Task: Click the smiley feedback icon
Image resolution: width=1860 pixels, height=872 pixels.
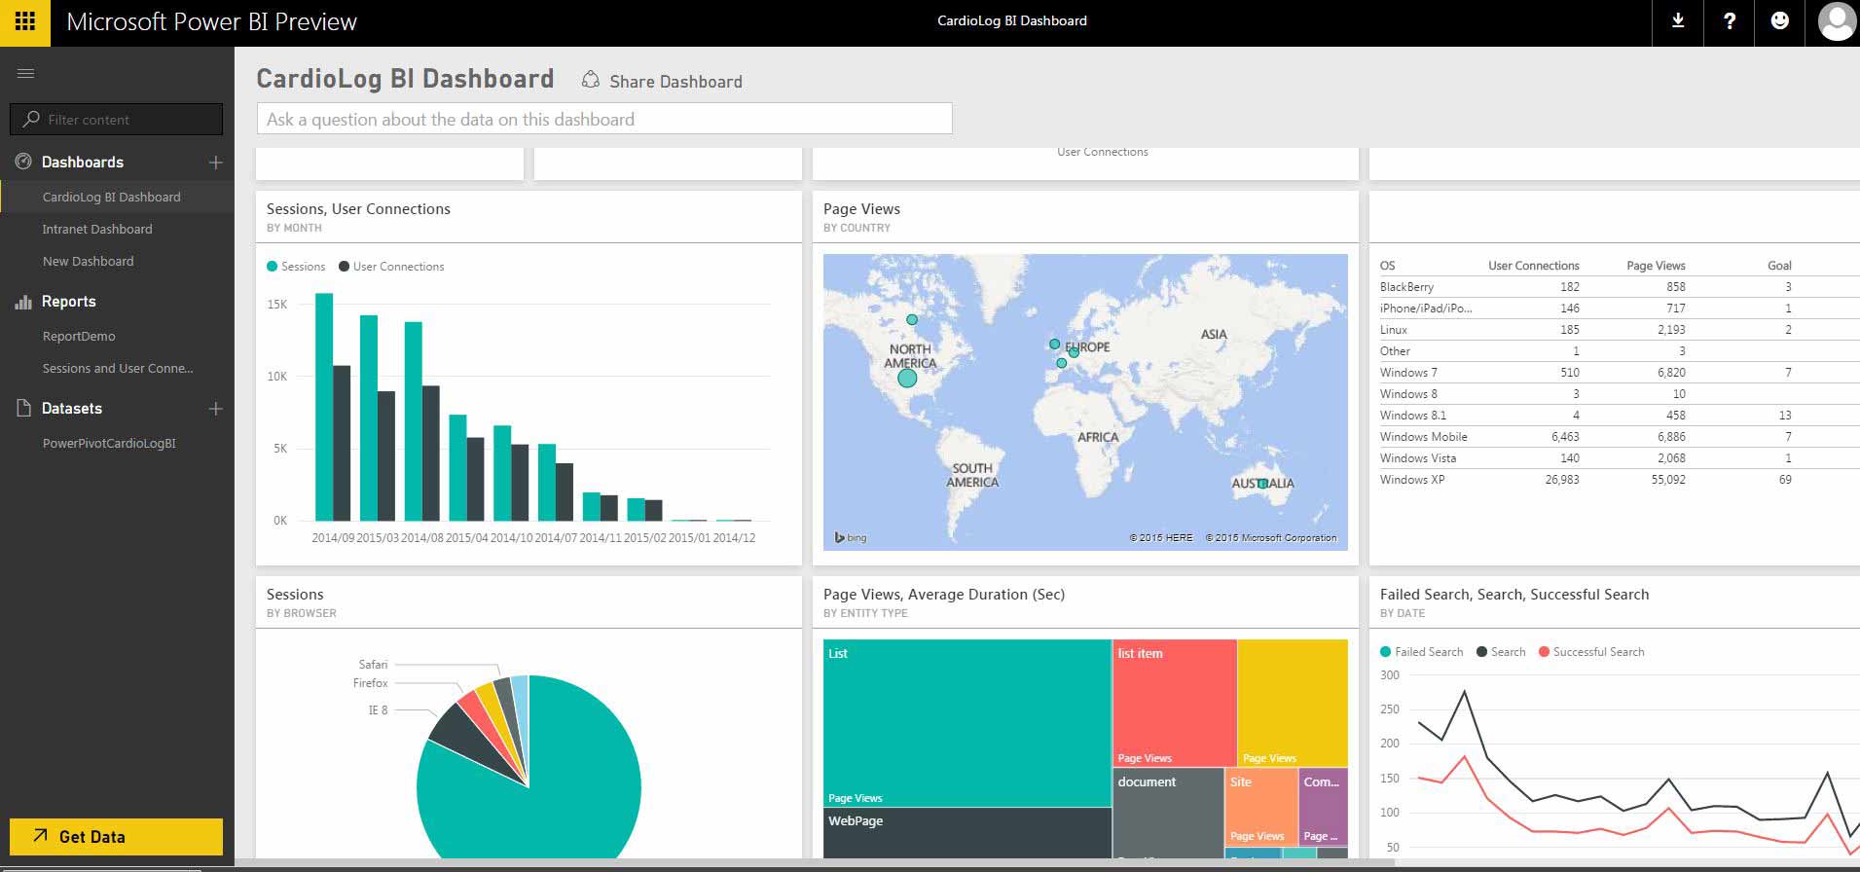Action: (1779, 21)
